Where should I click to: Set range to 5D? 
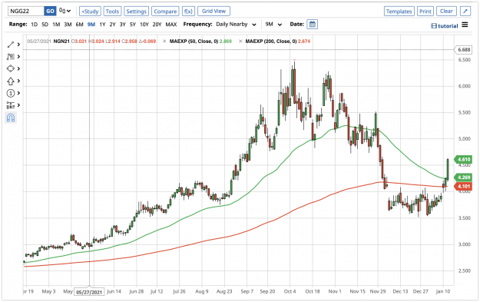click(45, 24)
